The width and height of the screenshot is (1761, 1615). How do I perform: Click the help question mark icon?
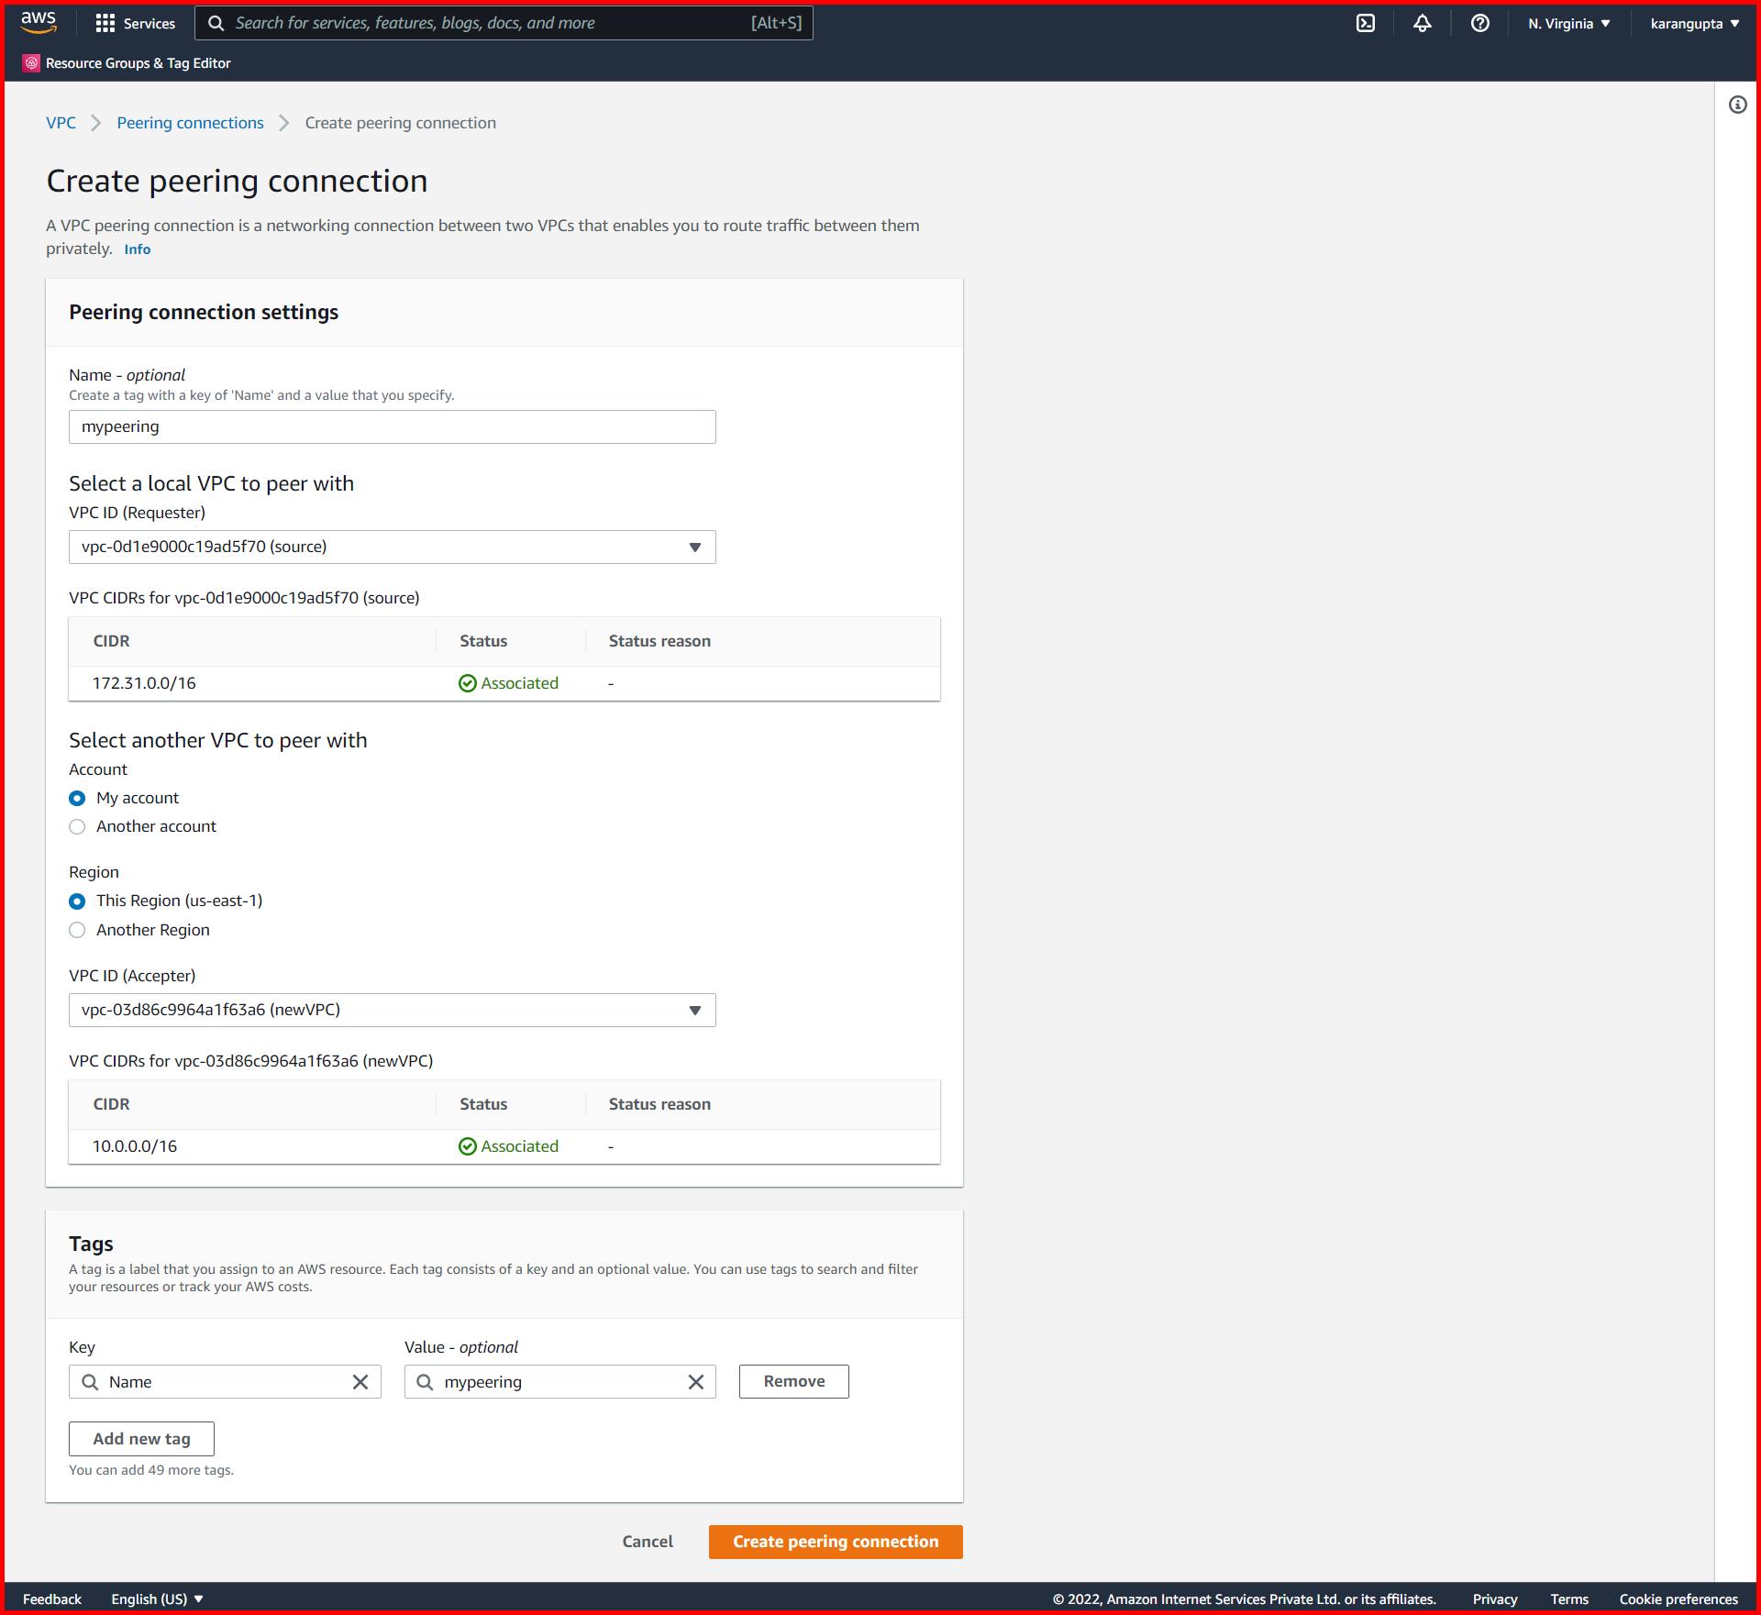click(1479, 23)
